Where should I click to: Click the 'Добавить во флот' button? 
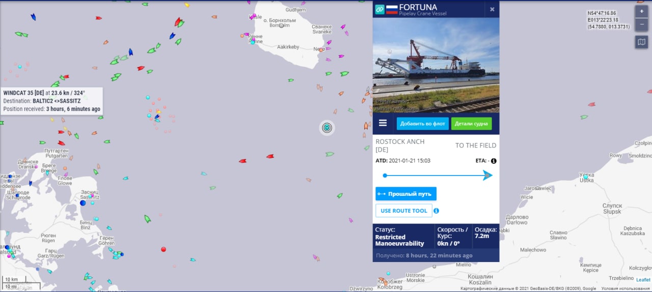coord(423,124)
